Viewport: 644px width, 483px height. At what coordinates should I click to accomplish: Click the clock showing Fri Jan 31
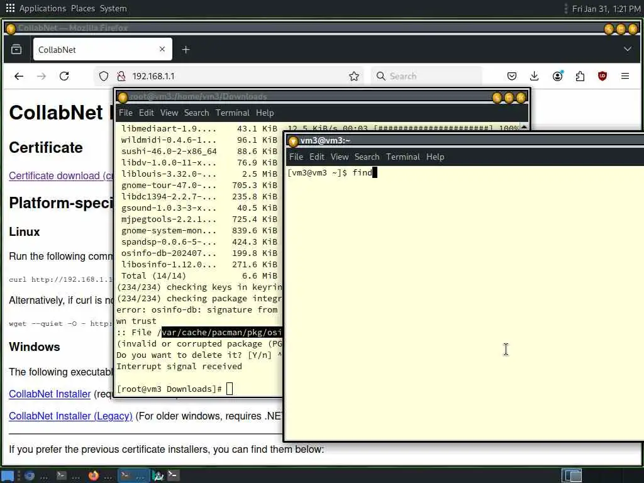pyautogui.click(x=606, y=9)
